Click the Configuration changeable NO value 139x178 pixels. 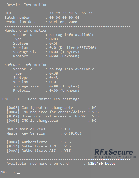[x=94, y=108]
